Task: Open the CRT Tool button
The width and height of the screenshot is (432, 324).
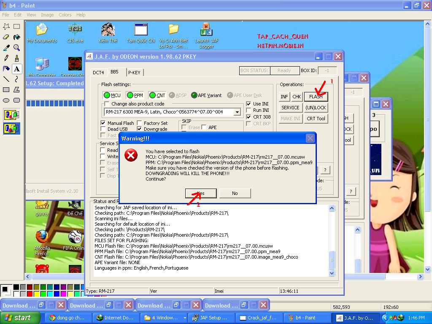Action: (316, 119)
